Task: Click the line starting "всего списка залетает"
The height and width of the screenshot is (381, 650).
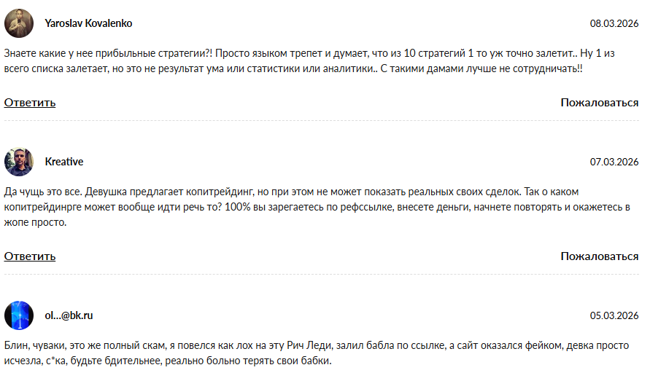Action: (x=293, y=69)
